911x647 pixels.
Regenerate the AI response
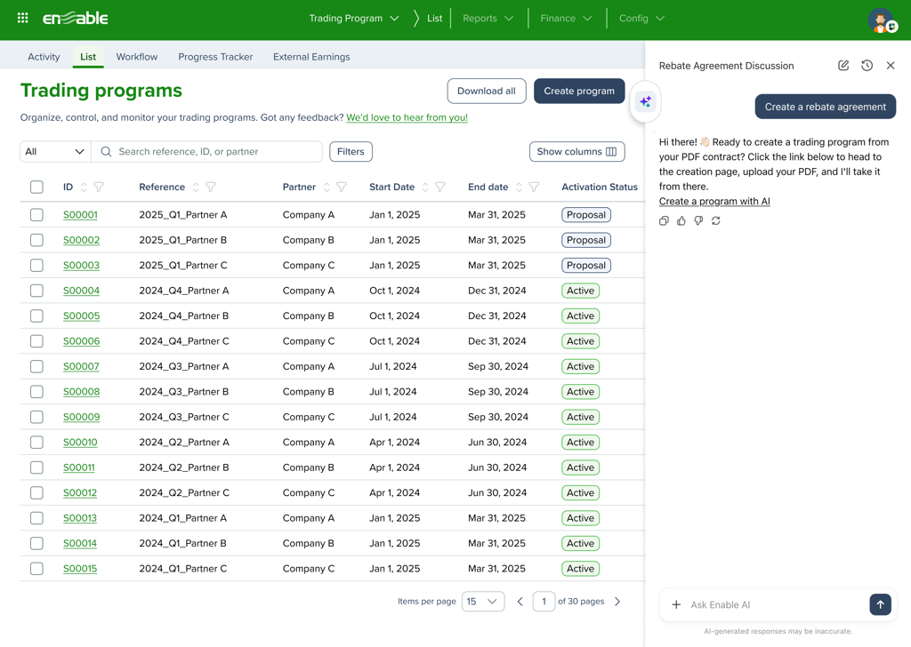(x=716, y=220)
